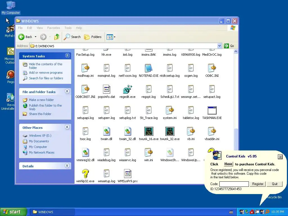Collapse the Other Places panel
The width and height of the screenshot is (288, 216).
click(x=67, y=127)
